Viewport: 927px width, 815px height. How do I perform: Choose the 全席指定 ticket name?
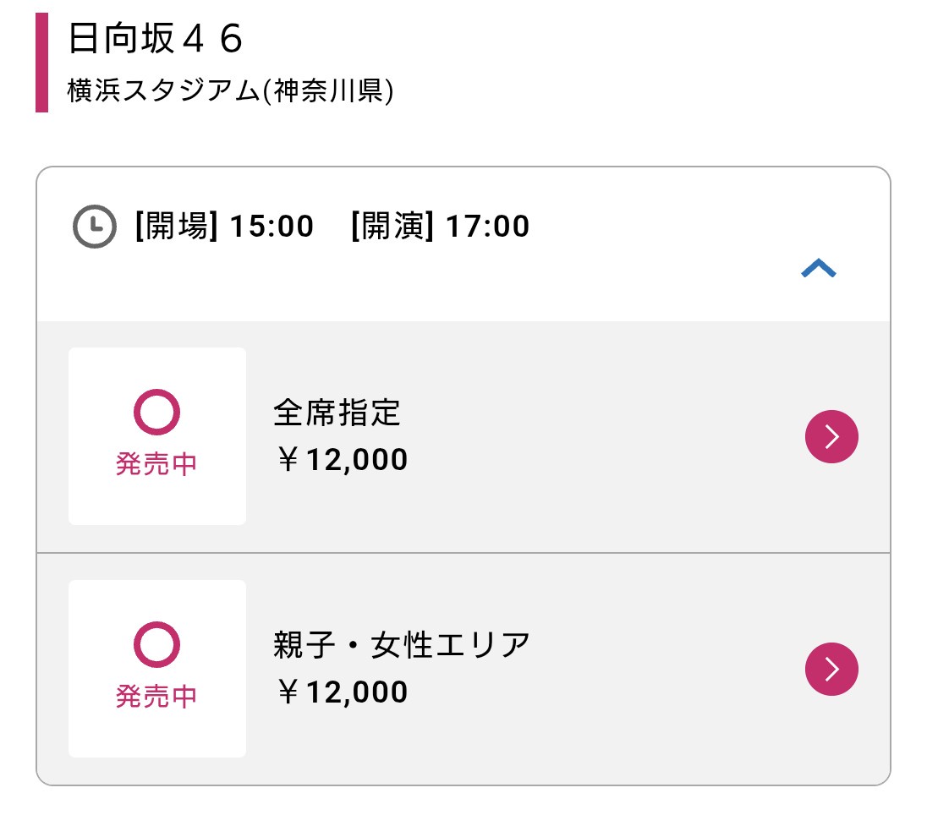coord(337,413)
